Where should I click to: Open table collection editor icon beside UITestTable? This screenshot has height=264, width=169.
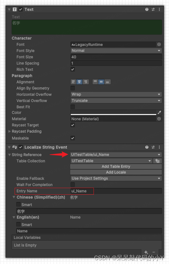point(157,161)
